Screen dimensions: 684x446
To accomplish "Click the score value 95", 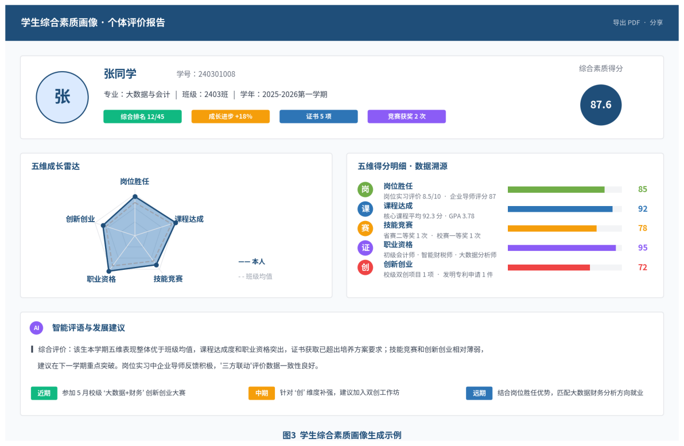I will coord(643,248).
